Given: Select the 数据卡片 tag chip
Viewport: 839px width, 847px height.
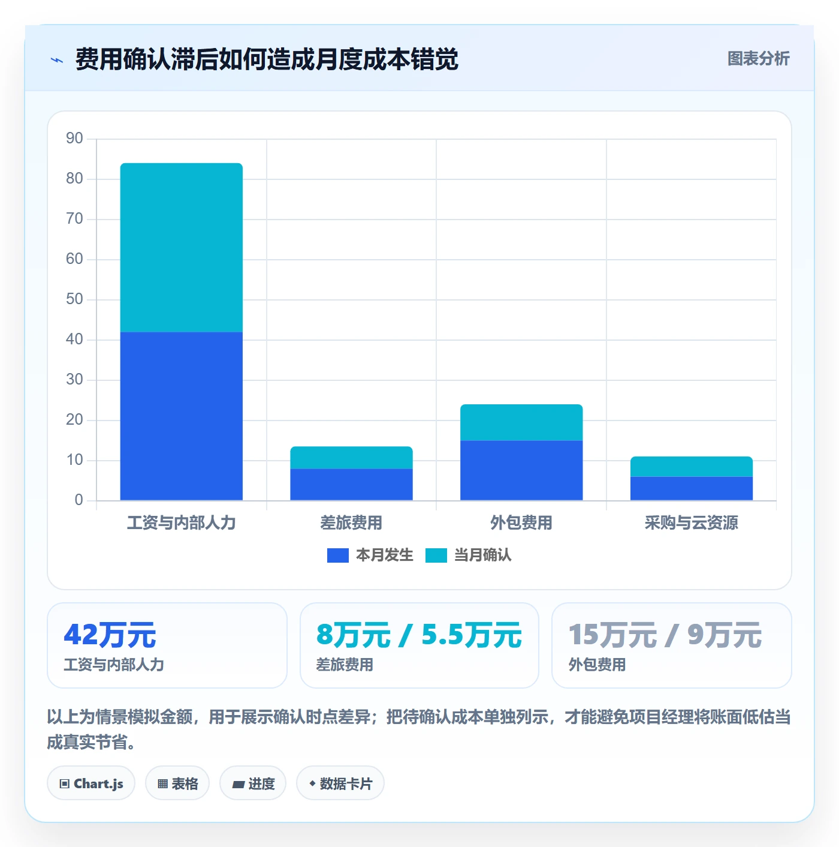Looking at the screenshot, I should pos(340,783).
